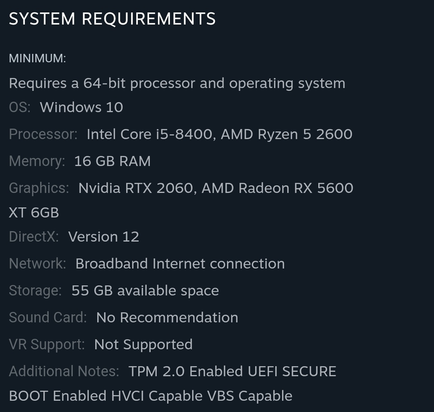Click the OS: label
This screenshot has height=412, width=434.
click(x=20, y=107)
